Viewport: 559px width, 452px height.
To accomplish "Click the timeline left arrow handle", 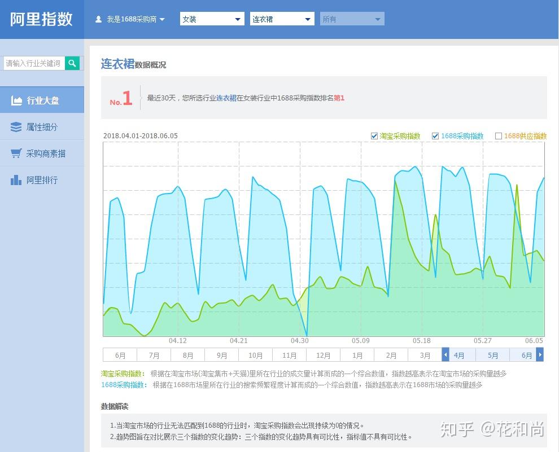I will pos(445,355).
